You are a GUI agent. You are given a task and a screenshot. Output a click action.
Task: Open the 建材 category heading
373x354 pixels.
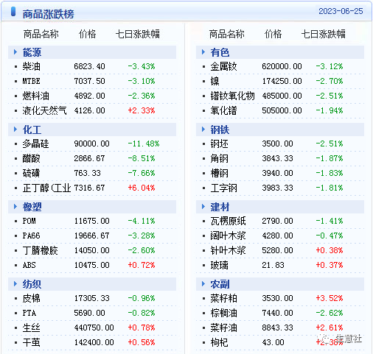220,207
